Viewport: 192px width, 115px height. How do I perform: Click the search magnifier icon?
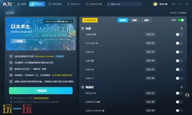pos(109,4)
